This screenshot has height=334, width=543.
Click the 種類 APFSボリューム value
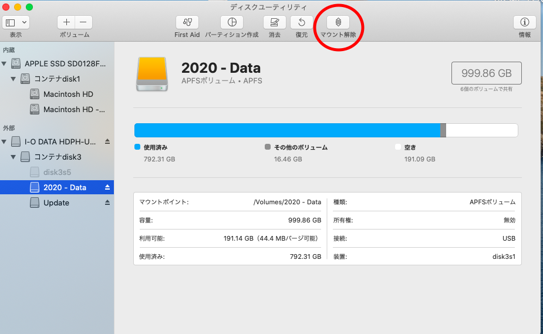(493, 202)
